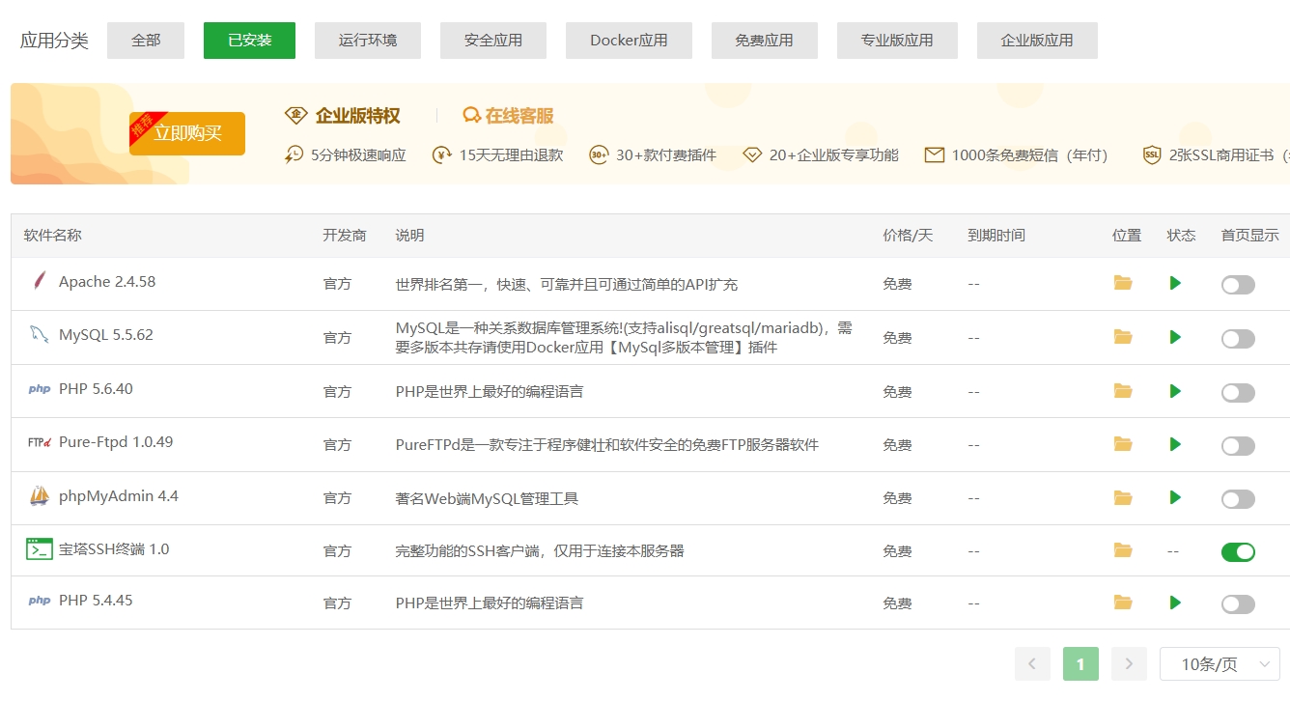Select the 已安装 category tab
The height and width of the screenshot is (701, 1290).
point(249,41)
